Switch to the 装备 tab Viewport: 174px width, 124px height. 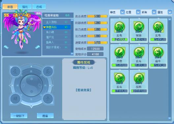tap(10, 7)
